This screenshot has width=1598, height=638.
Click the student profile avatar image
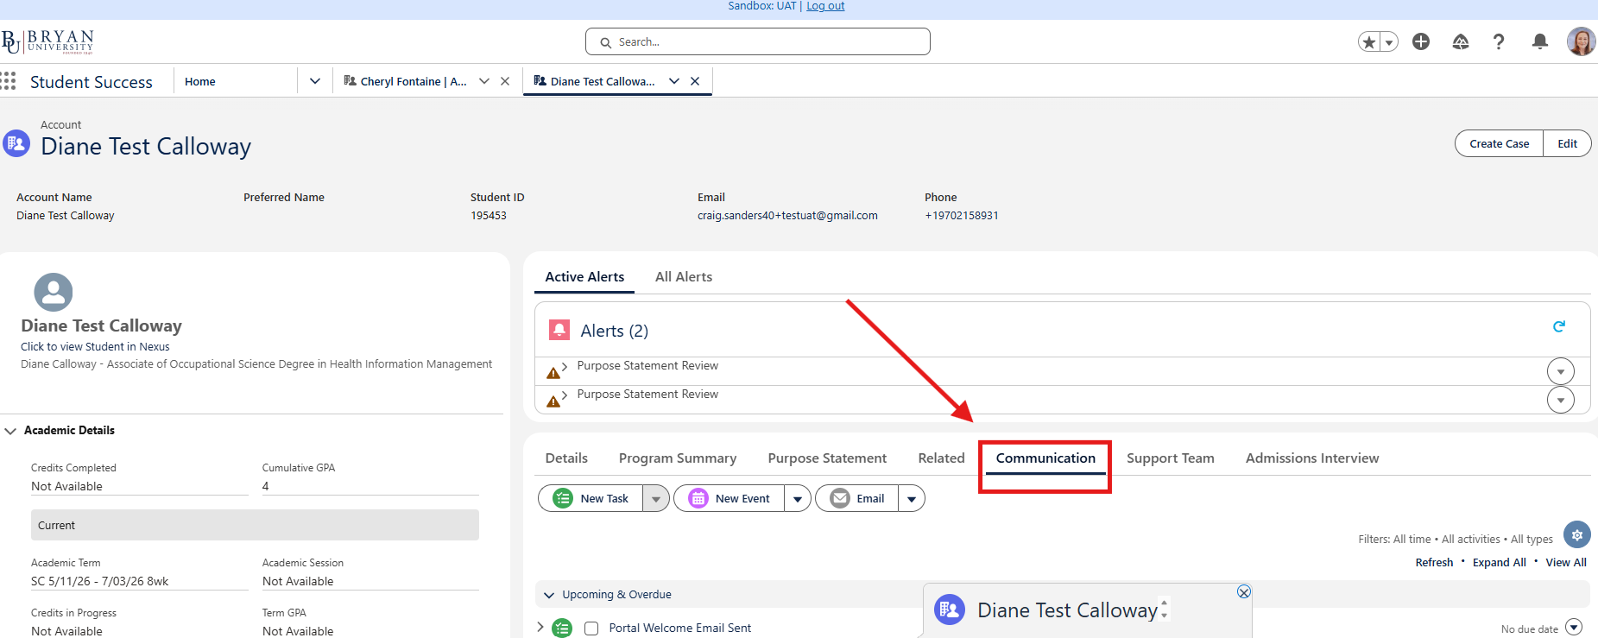point(54,292)
